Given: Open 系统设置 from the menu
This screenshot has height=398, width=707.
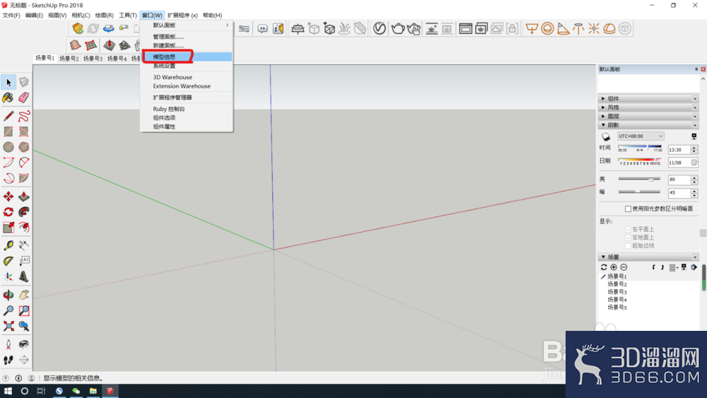Looking at the screenshot, I should pos(187,66).
